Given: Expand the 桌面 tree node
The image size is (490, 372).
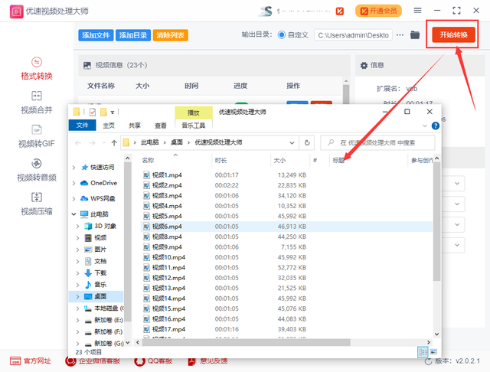Looking at the screenshot, I should coord(77,297).
